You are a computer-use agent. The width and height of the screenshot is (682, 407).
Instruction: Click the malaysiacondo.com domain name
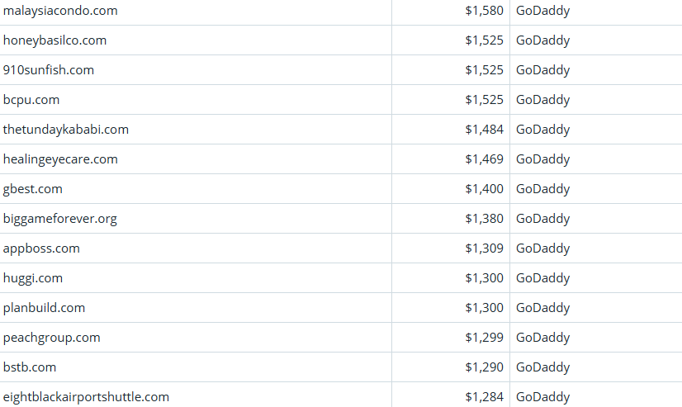point(60,11)
